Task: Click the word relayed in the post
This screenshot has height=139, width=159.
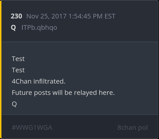Action: [x=85, y=93]
